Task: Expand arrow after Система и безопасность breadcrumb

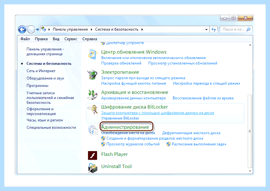Action: point(142,30)
